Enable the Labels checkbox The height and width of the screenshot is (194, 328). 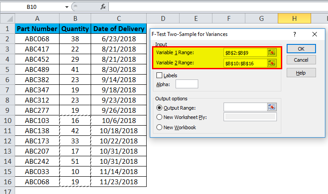pyautogui.click(x=160, y=75)
